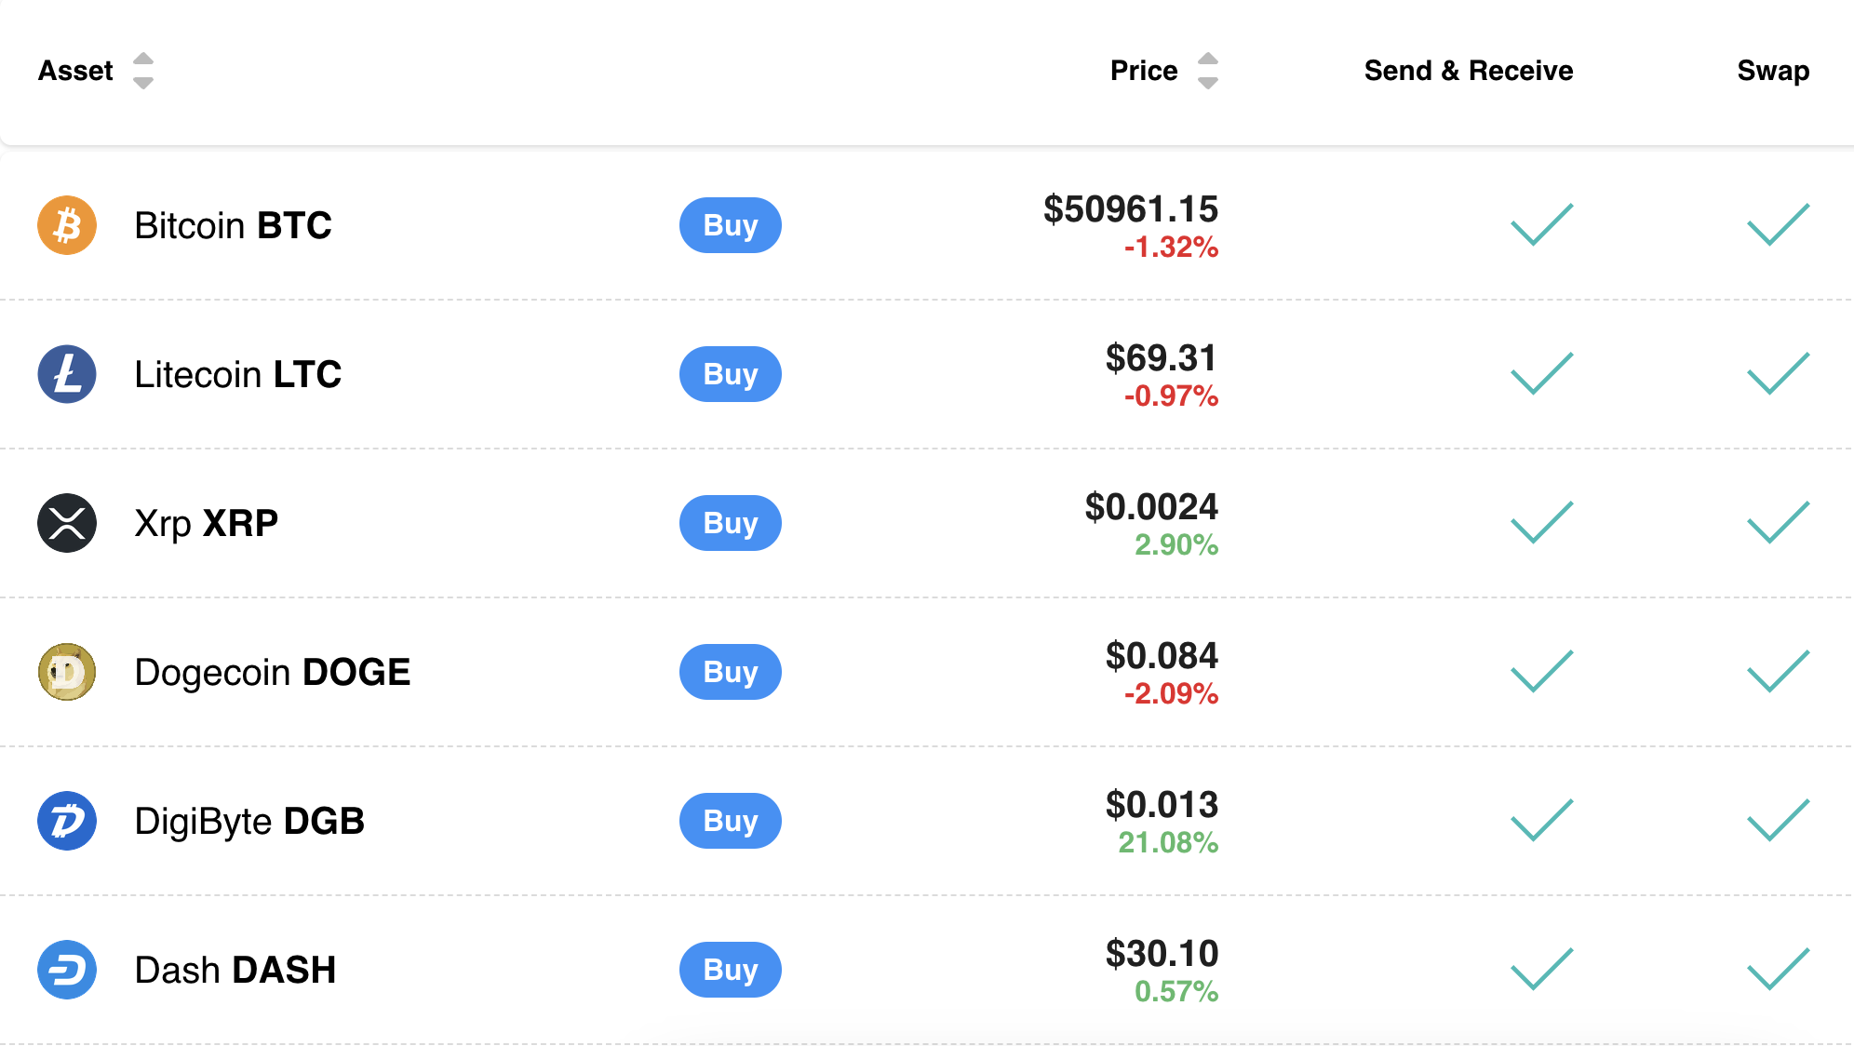This screenshot has height=1046, width=1854.
Task: Click the Price column header
Action: coord(1144,71)
